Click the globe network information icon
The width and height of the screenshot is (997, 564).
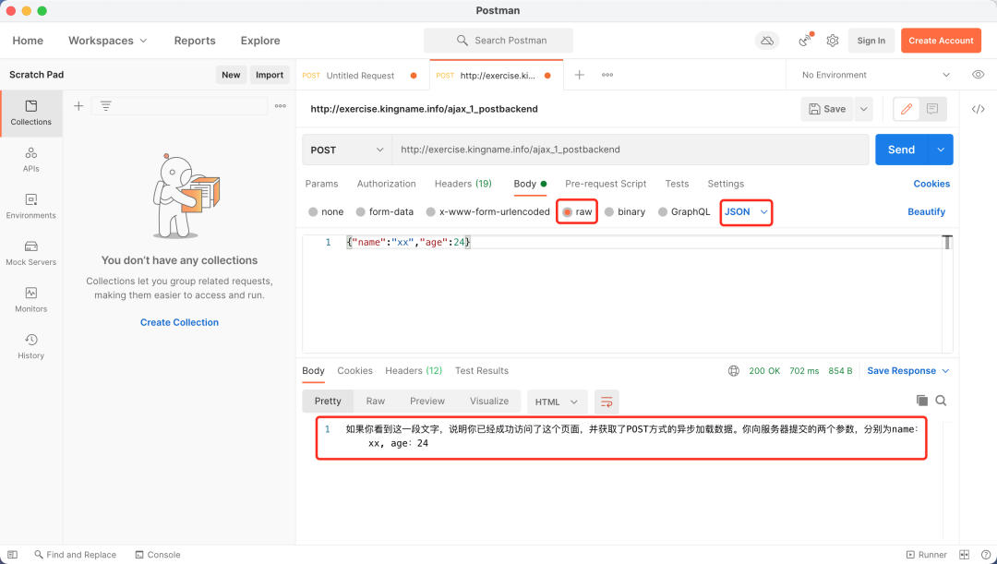[734, 371]
